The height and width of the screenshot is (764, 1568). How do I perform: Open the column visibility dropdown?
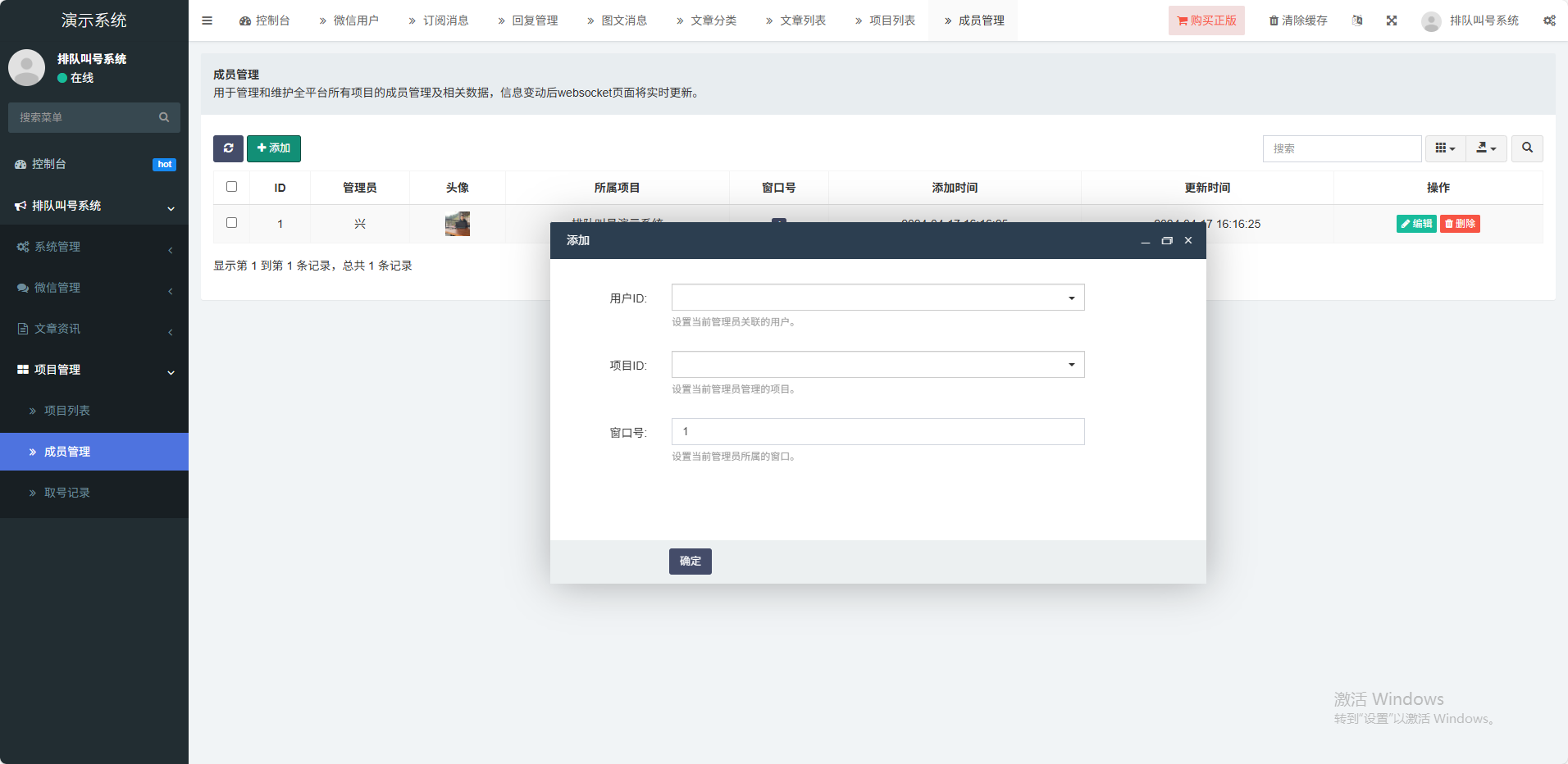1445,148
